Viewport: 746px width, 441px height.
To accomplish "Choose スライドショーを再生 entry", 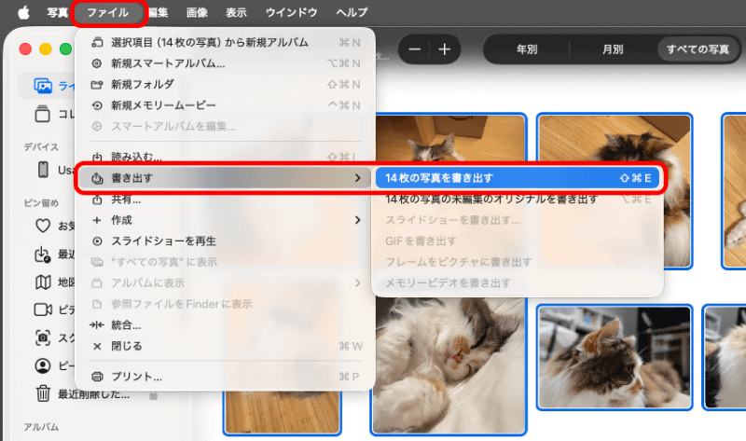I will 225,241.
